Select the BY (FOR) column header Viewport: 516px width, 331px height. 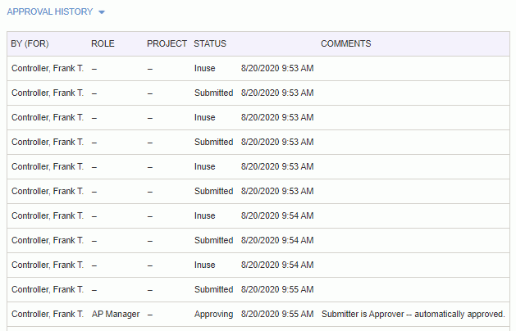click(x=30, y=43)
